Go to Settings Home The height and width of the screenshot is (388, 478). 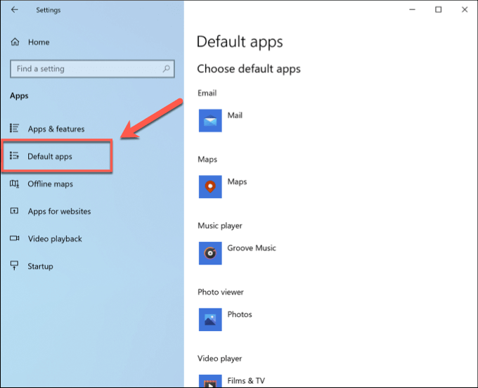tap(39, 42)
